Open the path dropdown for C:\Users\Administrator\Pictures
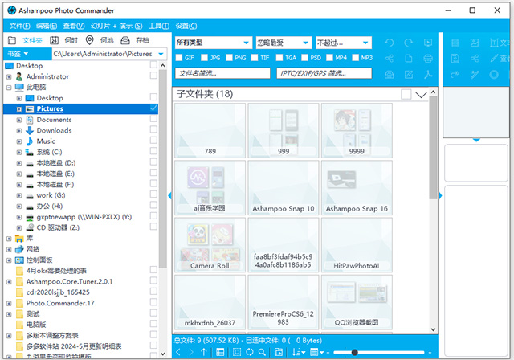Screen dimensions: 514x360 161,54
